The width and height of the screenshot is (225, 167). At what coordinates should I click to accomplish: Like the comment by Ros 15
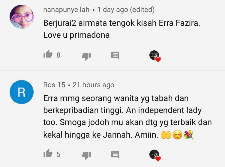48,153
